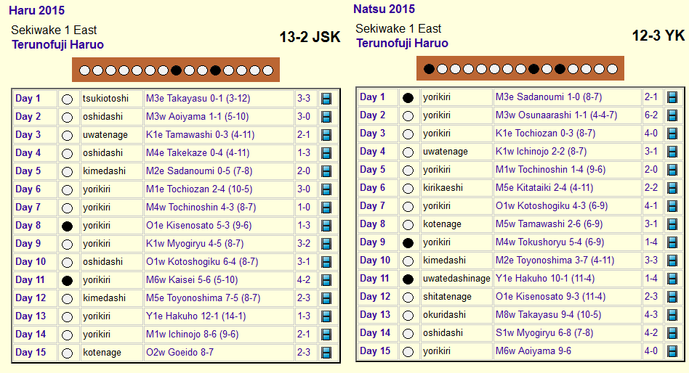
Task: Open Natsu Day 10 link
Action: pyautogui.click(x=375, y=261)
